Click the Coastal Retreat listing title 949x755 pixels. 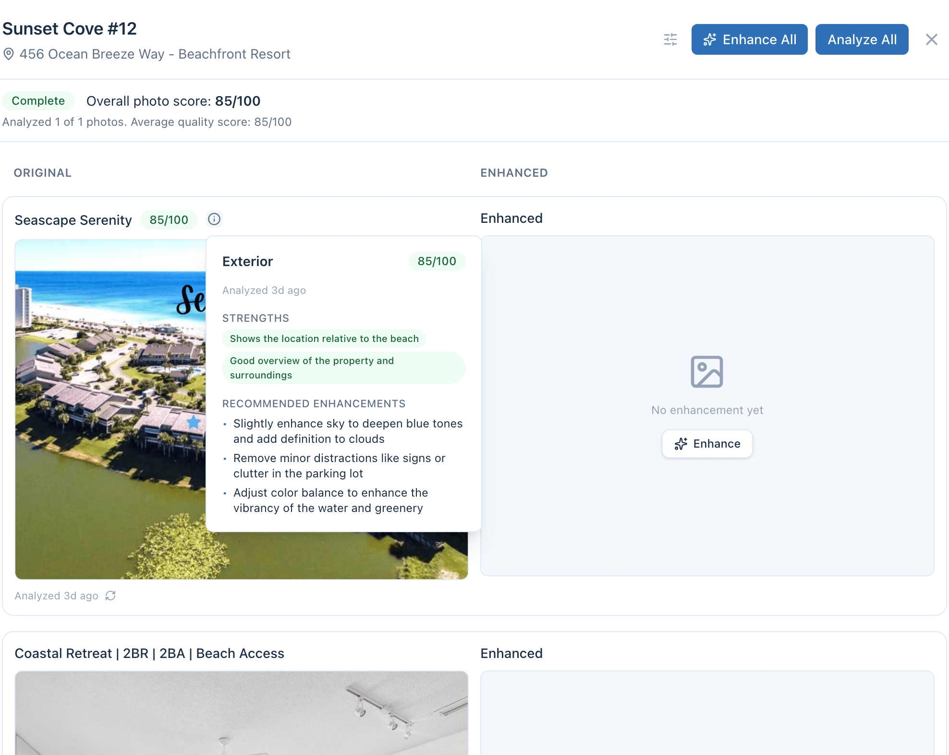tap(149, 653)
